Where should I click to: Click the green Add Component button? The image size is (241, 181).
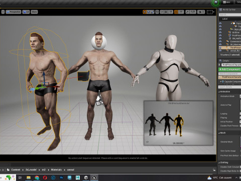tap(229, 69)
